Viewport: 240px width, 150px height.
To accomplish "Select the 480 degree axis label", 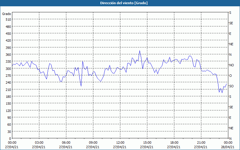I will 8,27.
